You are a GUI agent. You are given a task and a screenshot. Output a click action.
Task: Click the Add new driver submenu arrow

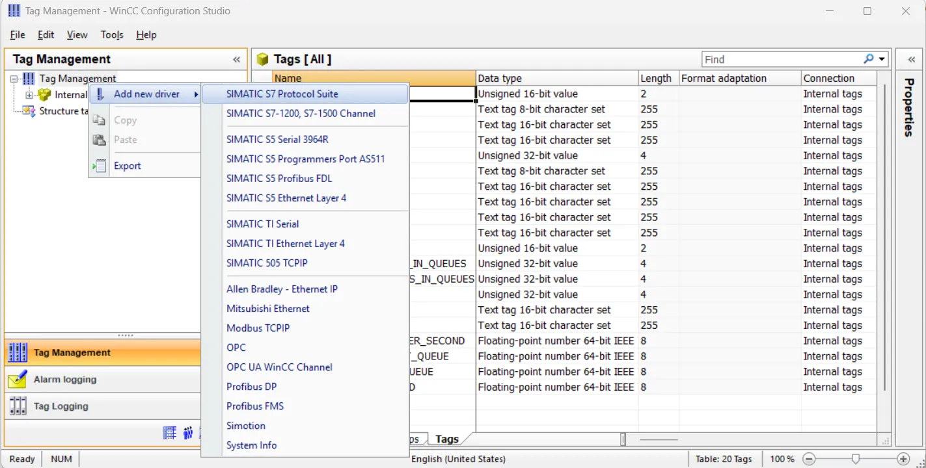pos(196,95)
